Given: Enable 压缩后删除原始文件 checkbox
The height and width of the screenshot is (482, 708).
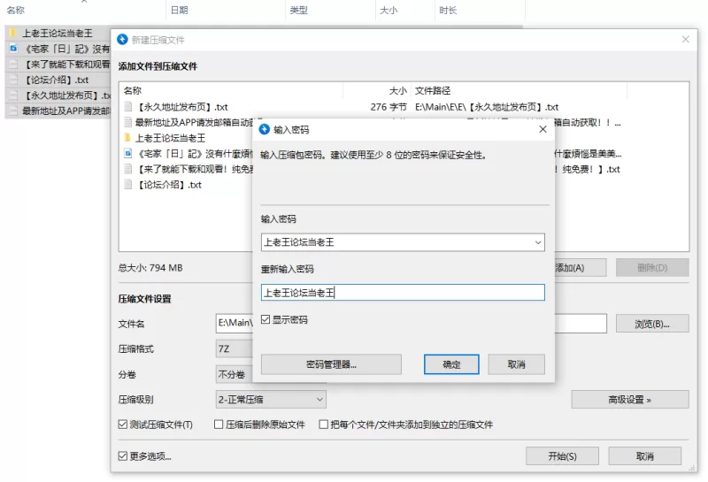Looking at the screenshot, I should click(219, 425).
